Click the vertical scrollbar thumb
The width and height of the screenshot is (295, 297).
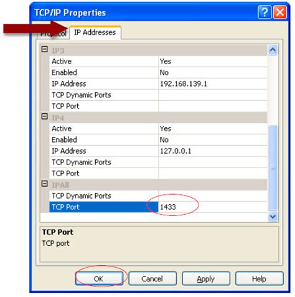tap(273, 167)
